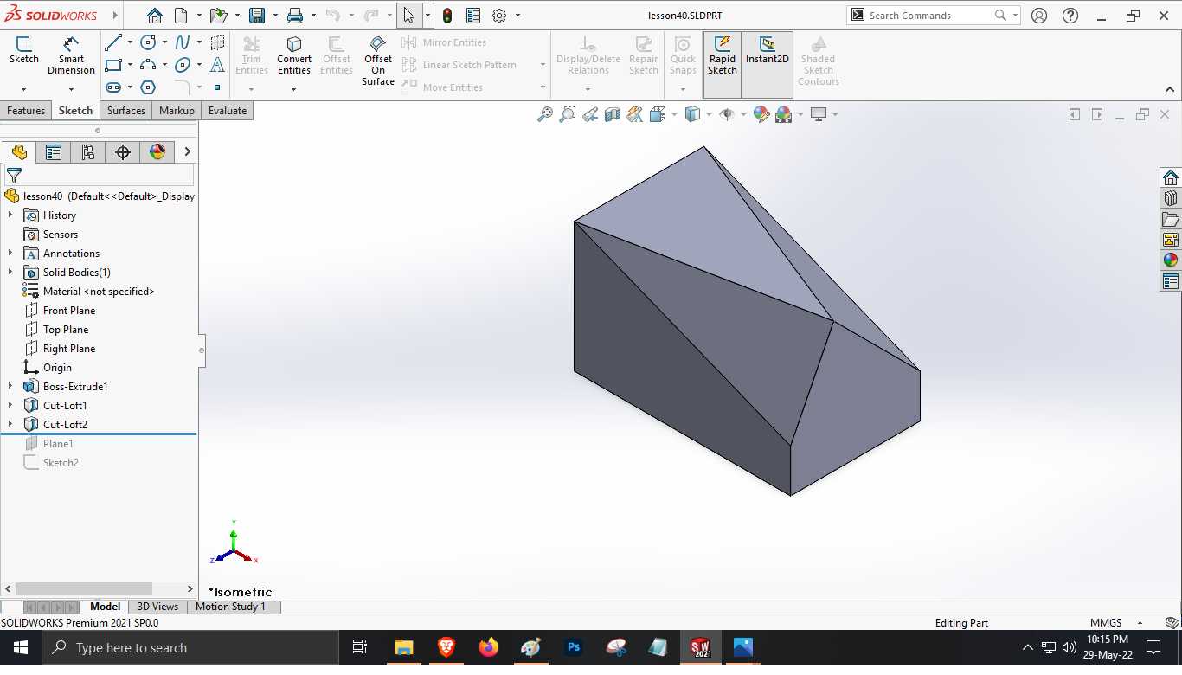
Task: Activate the Section View icon
Action: pos(613,114)
